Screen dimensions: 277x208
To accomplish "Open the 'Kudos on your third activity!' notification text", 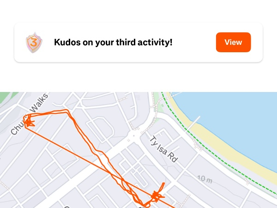I will [113, 43].
